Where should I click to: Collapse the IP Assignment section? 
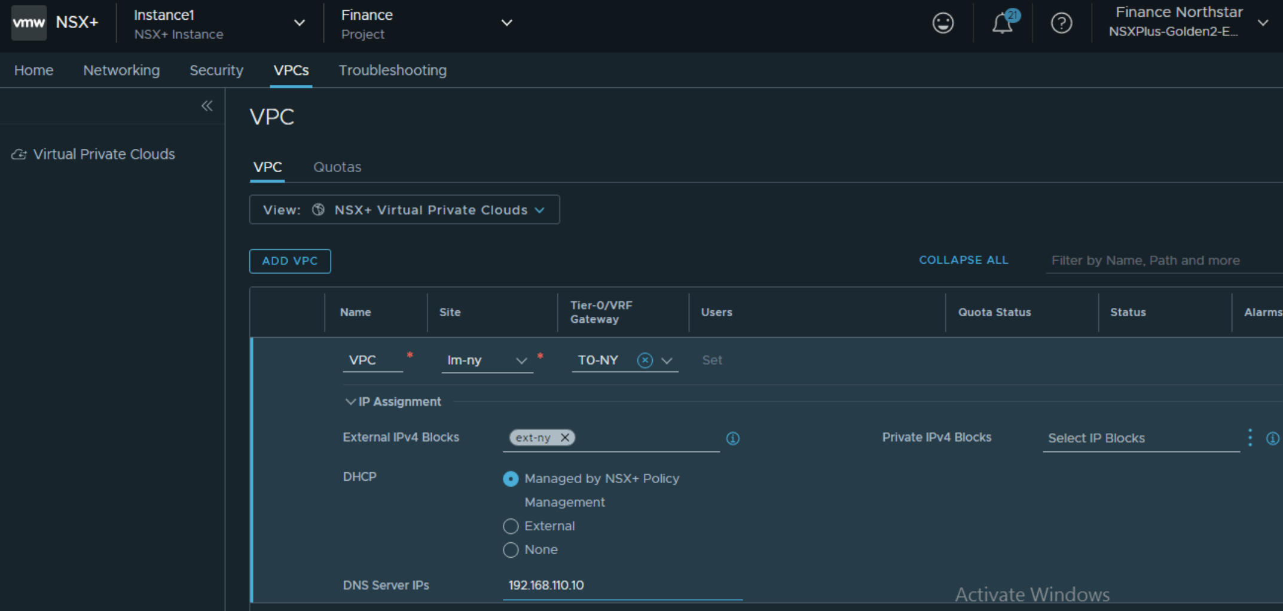[350, 402]
